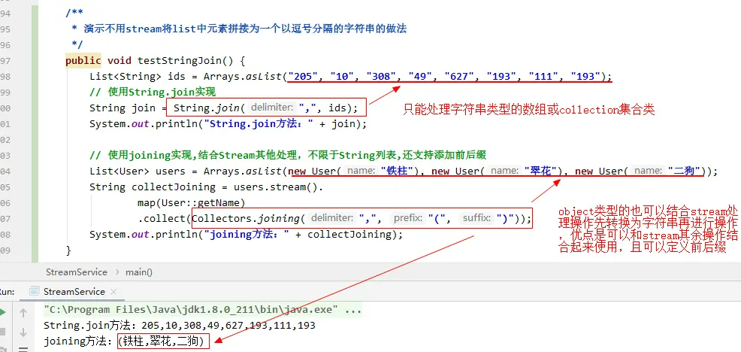Viewport: 741px width, 352px height.
Task: Click the delimiter hint in String.join call
Action: pos(271,108)
